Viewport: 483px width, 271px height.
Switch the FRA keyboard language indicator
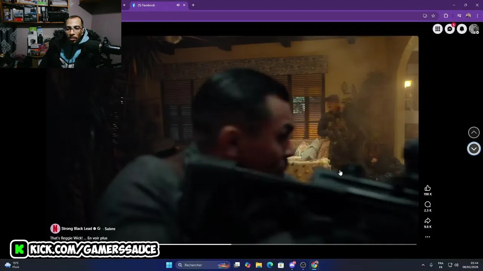coord(441,265)
